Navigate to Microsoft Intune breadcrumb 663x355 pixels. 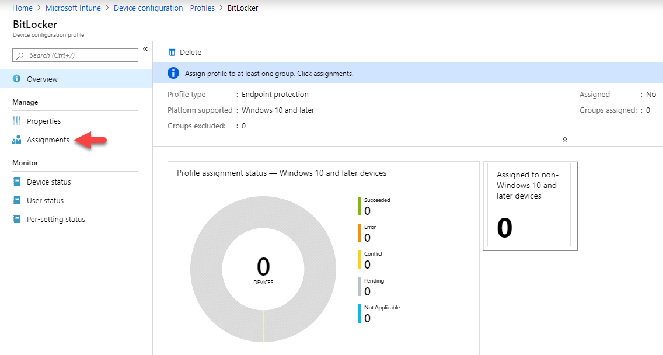click(73, 8)
